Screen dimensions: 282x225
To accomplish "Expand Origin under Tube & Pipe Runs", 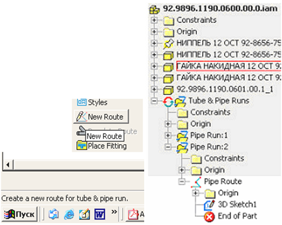I will click(168, 124).
